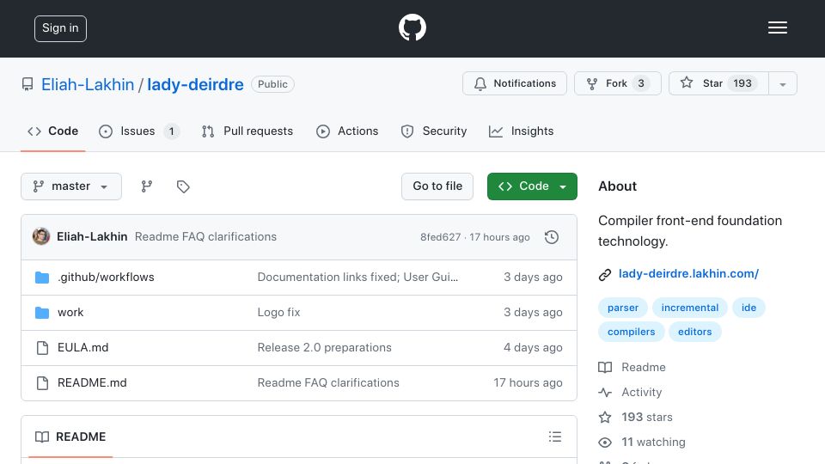The width and height of the screenshot is (825, 464).
Task: Click the Sign in button
Action: (x=60, y=28)
